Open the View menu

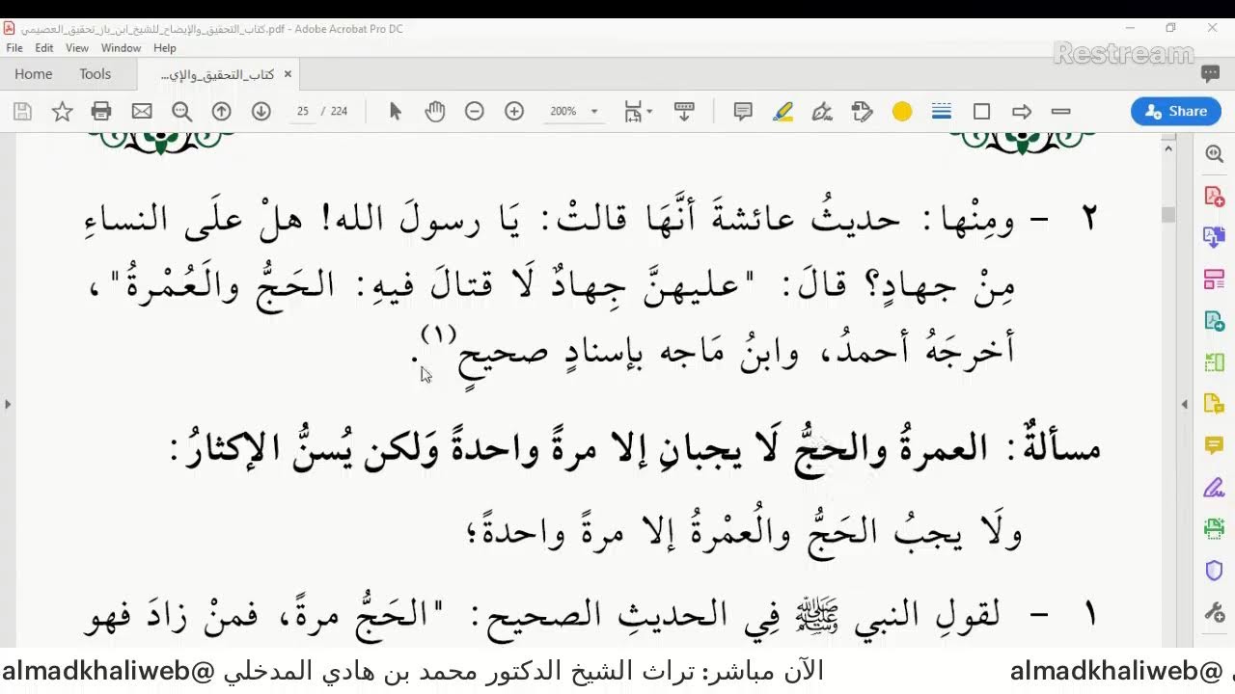[x=77, y=48]
